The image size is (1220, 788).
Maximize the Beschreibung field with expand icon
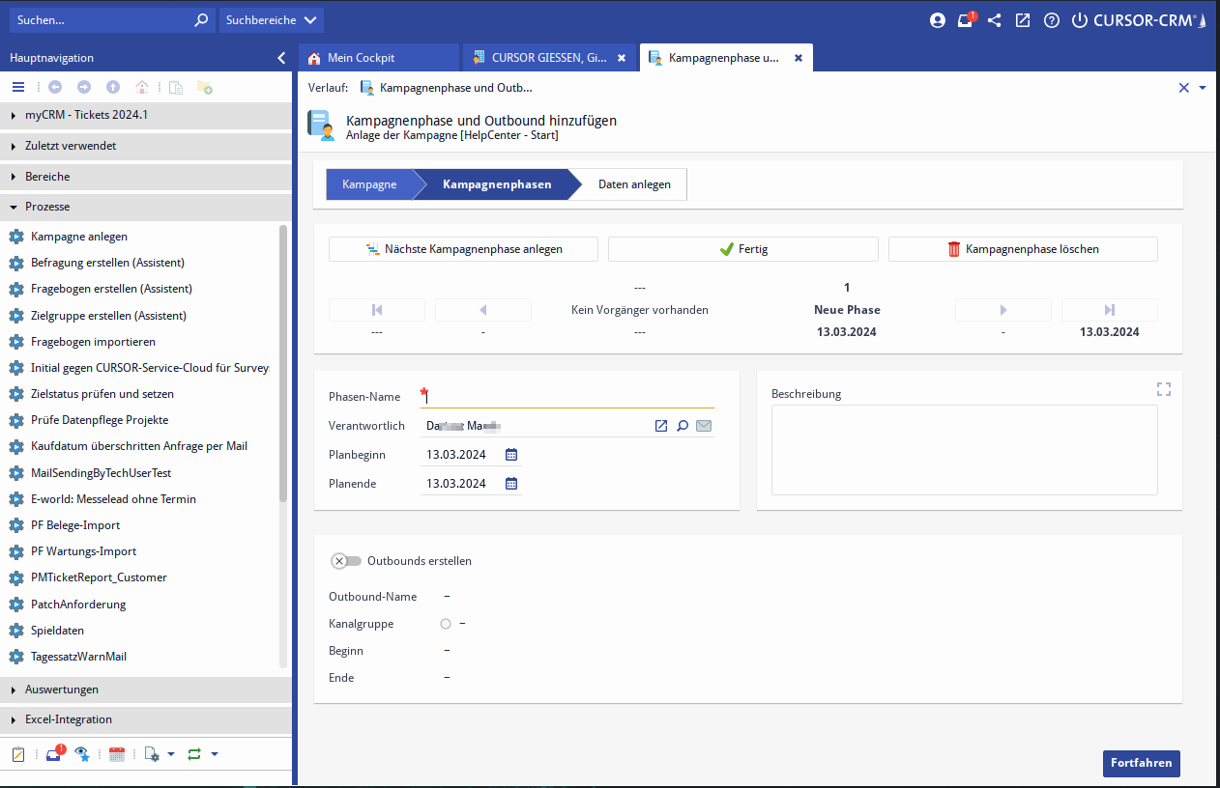click(x=1164, y=389)
